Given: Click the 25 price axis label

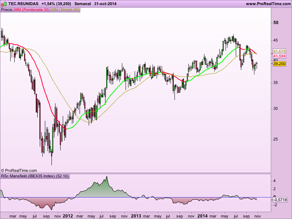Looking at the screenshot, I should click(276, 139).
